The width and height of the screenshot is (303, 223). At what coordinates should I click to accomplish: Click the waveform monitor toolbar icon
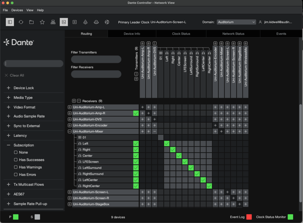[64, 22]
